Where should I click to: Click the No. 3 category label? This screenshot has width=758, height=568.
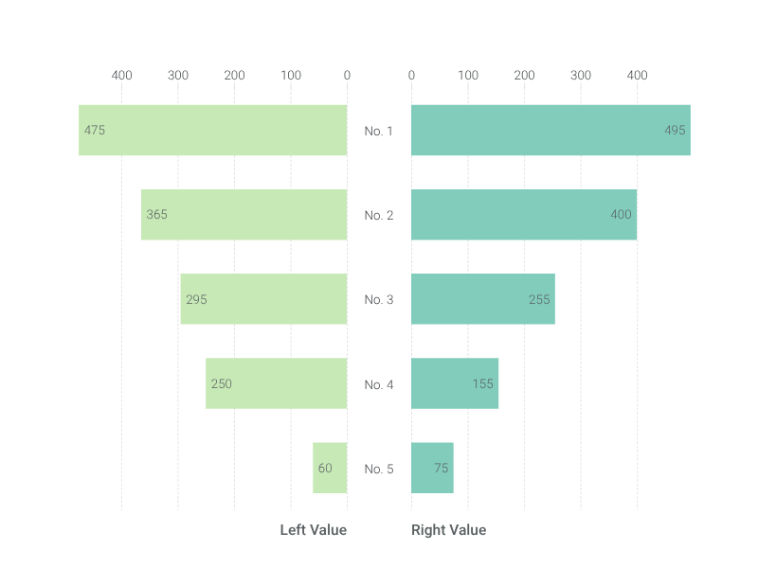(379, 299)
